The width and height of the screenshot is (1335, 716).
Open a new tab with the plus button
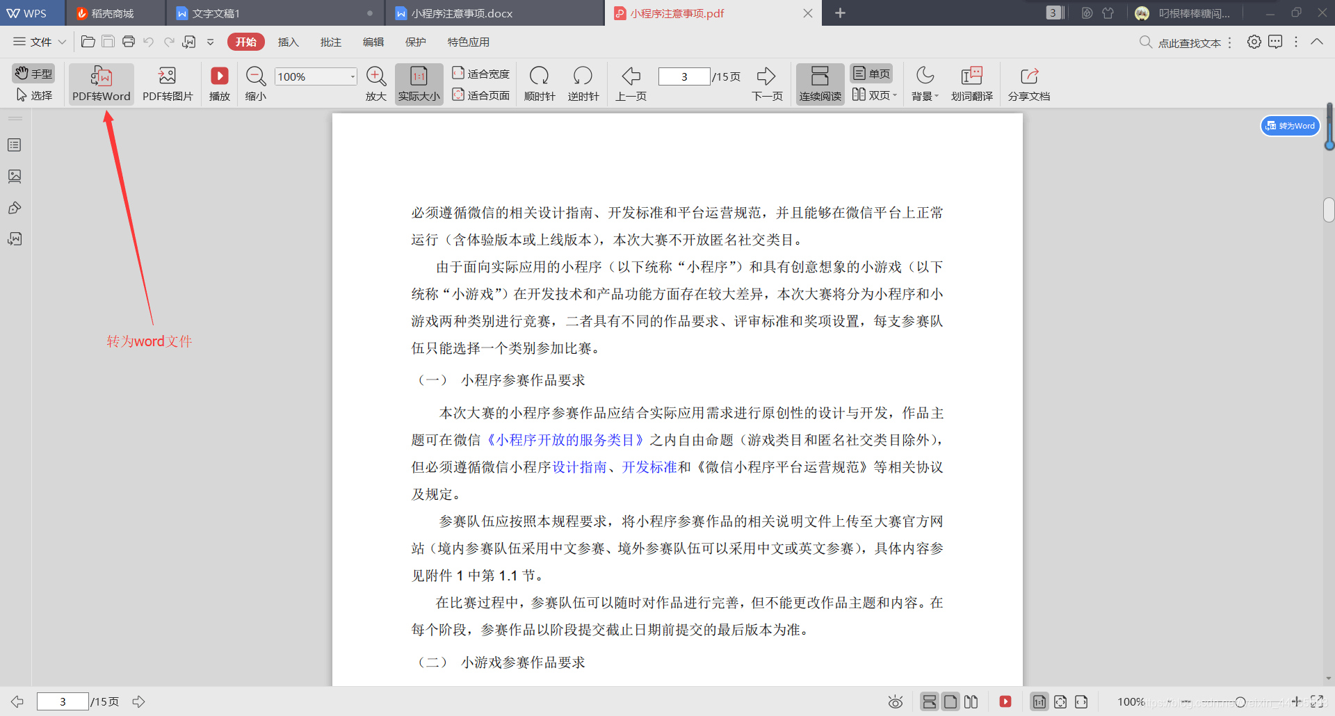pos(840,13)
